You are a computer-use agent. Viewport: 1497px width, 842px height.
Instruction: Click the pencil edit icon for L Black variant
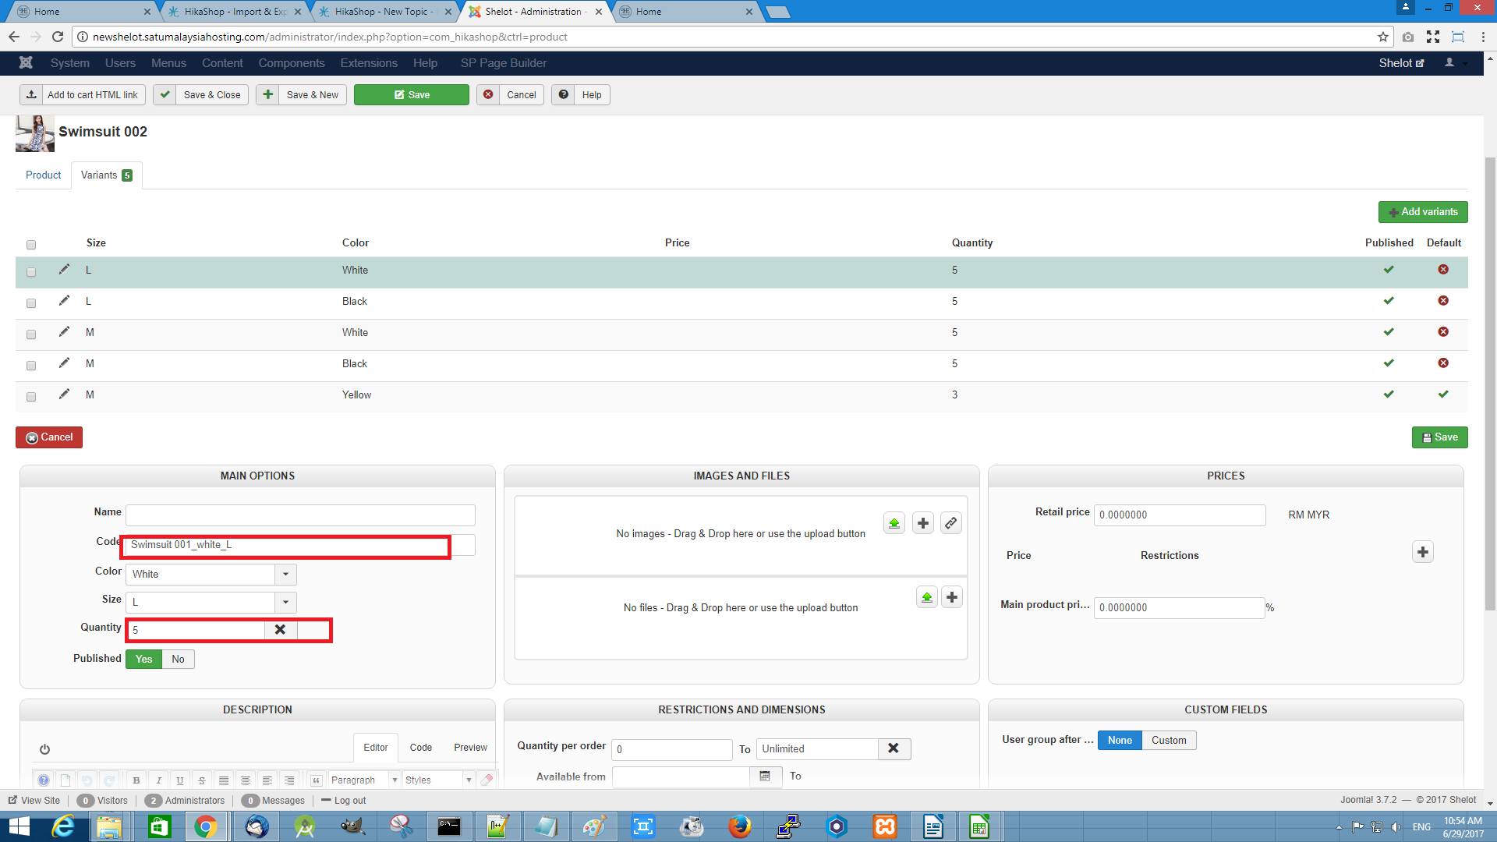64,301
